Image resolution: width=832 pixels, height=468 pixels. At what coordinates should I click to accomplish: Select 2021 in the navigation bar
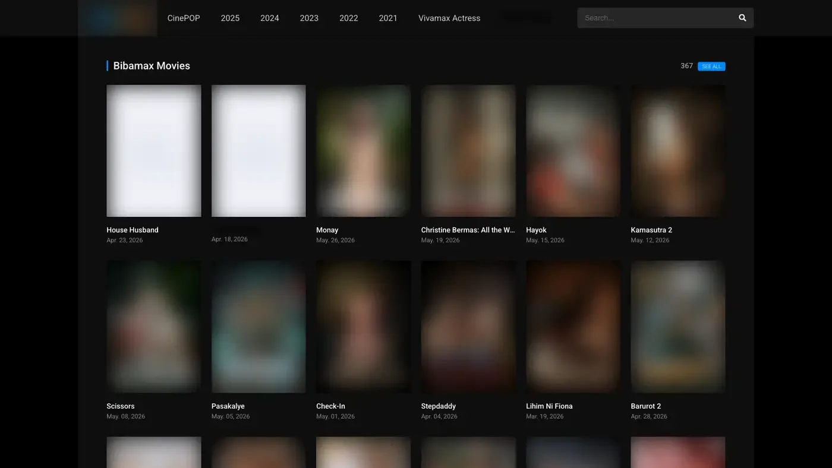388,18
